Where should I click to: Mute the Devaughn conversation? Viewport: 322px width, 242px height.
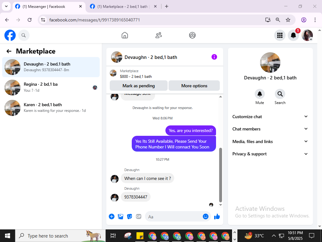click(259, 94)
